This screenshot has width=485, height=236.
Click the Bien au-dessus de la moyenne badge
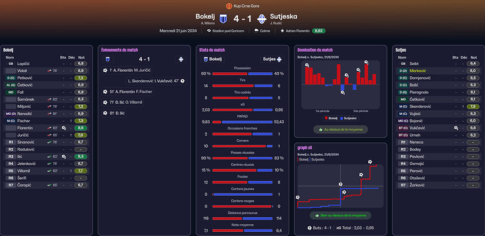pyautogui.click(x=341, y=215)
